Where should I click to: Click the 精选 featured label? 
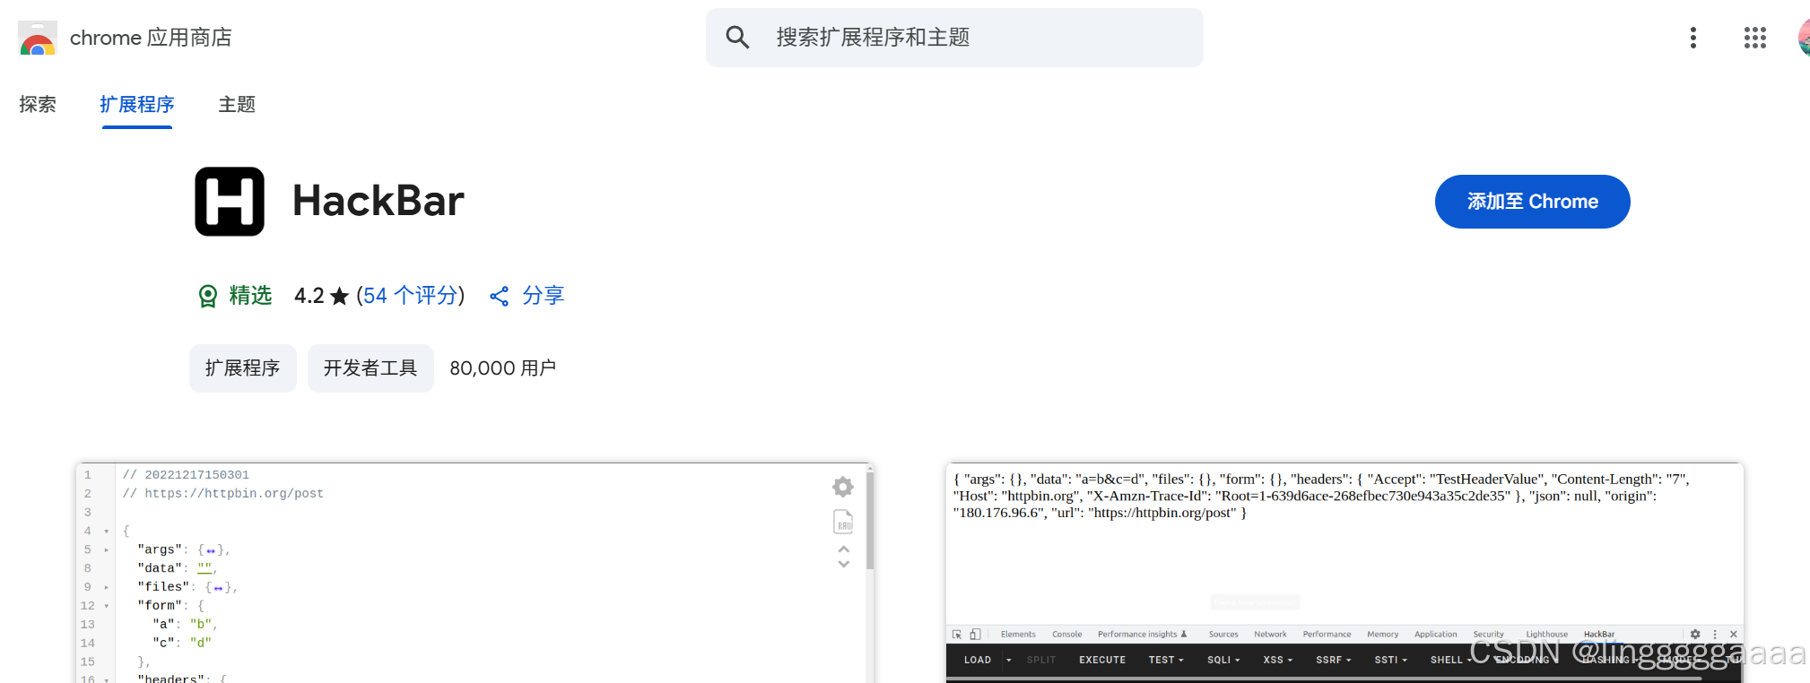pyautogui.click(x=250, y=296)
